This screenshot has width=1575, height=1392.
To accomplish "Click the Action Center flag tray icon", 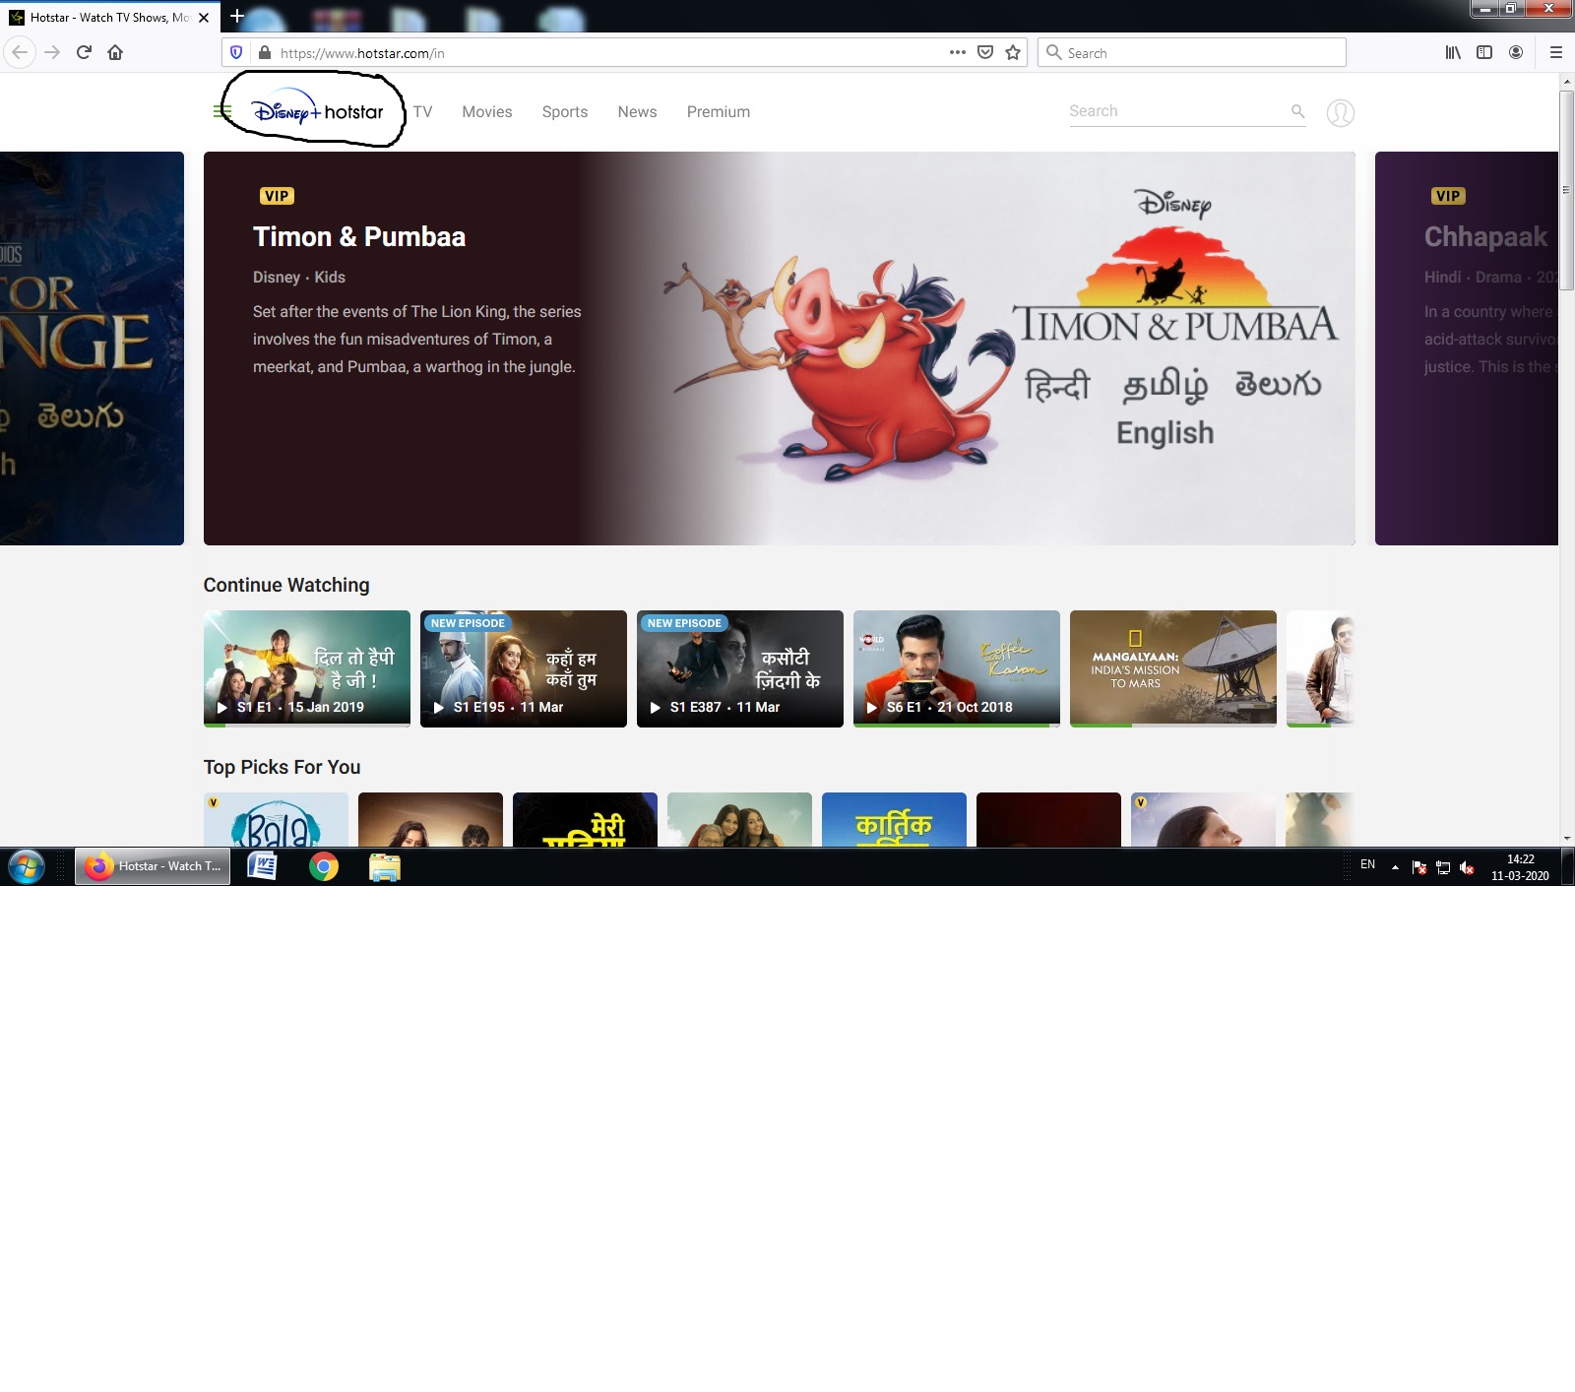I will (x=1419, y=867).
